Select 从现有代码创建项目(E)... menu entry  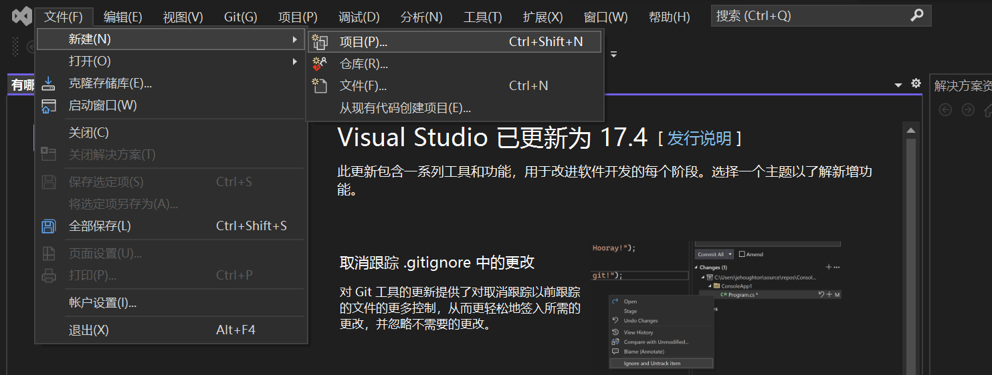tap(405, 108)
